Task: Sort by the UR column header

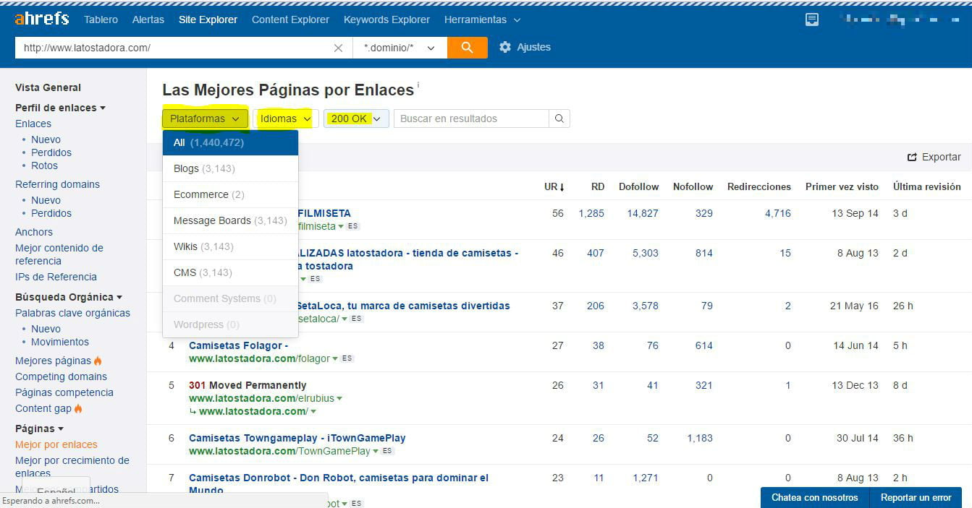Action: click(554, 186)
